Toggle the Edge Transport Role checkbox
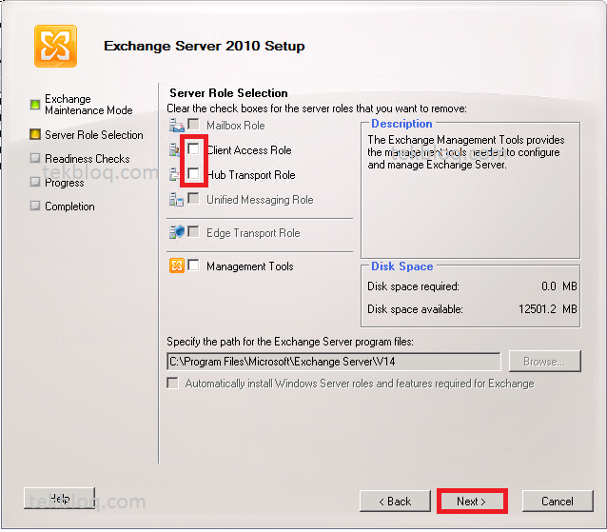The image size is (607, 532). tap(193, 232)
